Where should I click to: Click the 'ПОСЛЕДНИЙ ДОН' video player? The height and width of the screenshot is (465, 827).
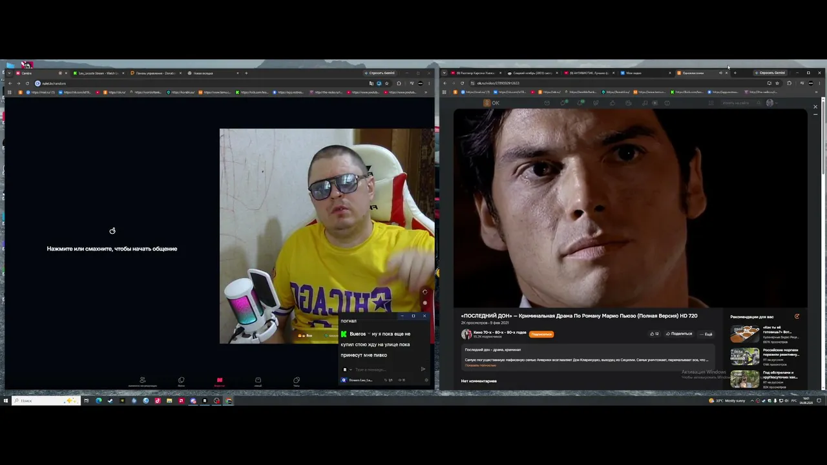click(x=631, y=208)
